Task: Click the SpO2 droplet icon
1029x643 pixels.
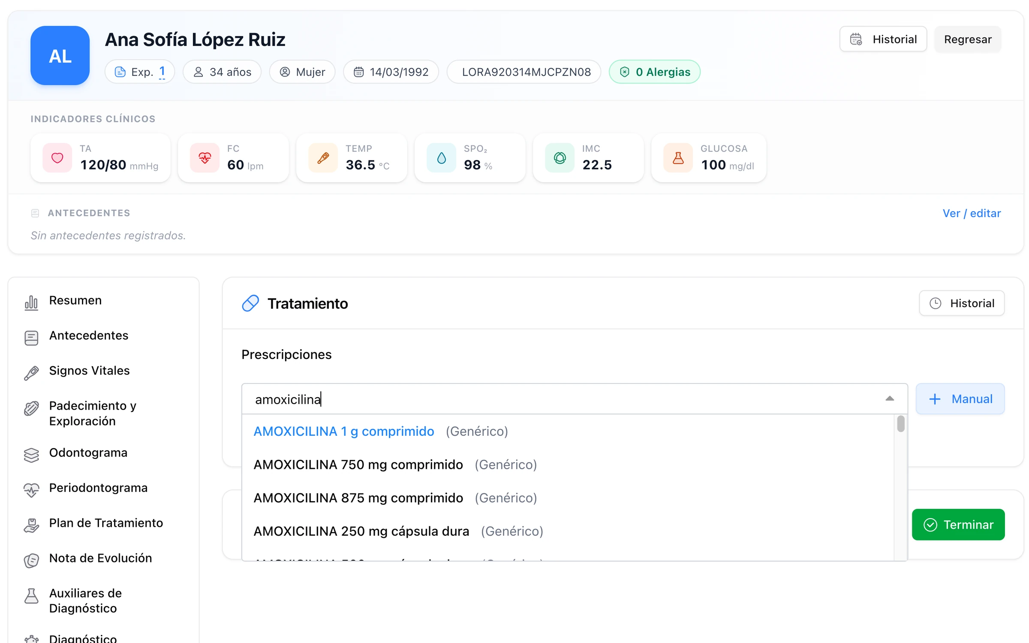Action: tap(441, 158)
